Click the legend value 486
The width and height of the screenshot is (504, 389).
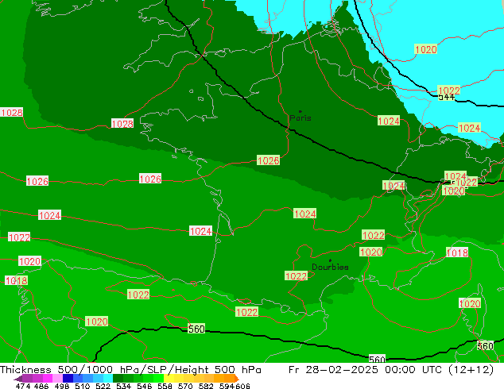pyautogui.click(x=41, y=386)
